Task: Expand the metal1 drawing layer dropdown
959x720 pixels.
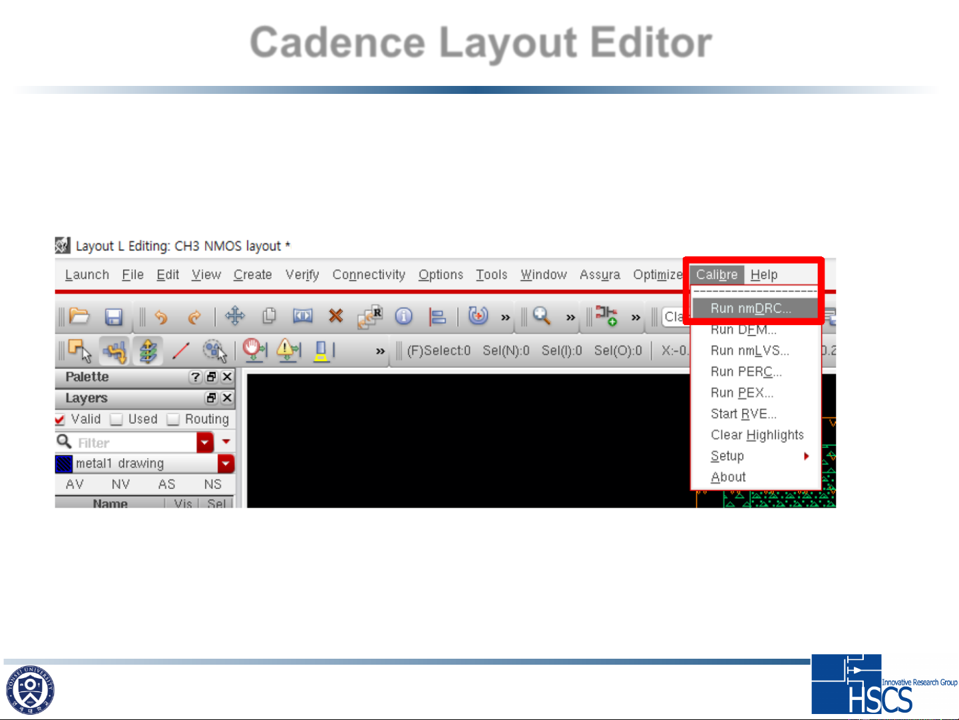Action: (x=226, y=464)
